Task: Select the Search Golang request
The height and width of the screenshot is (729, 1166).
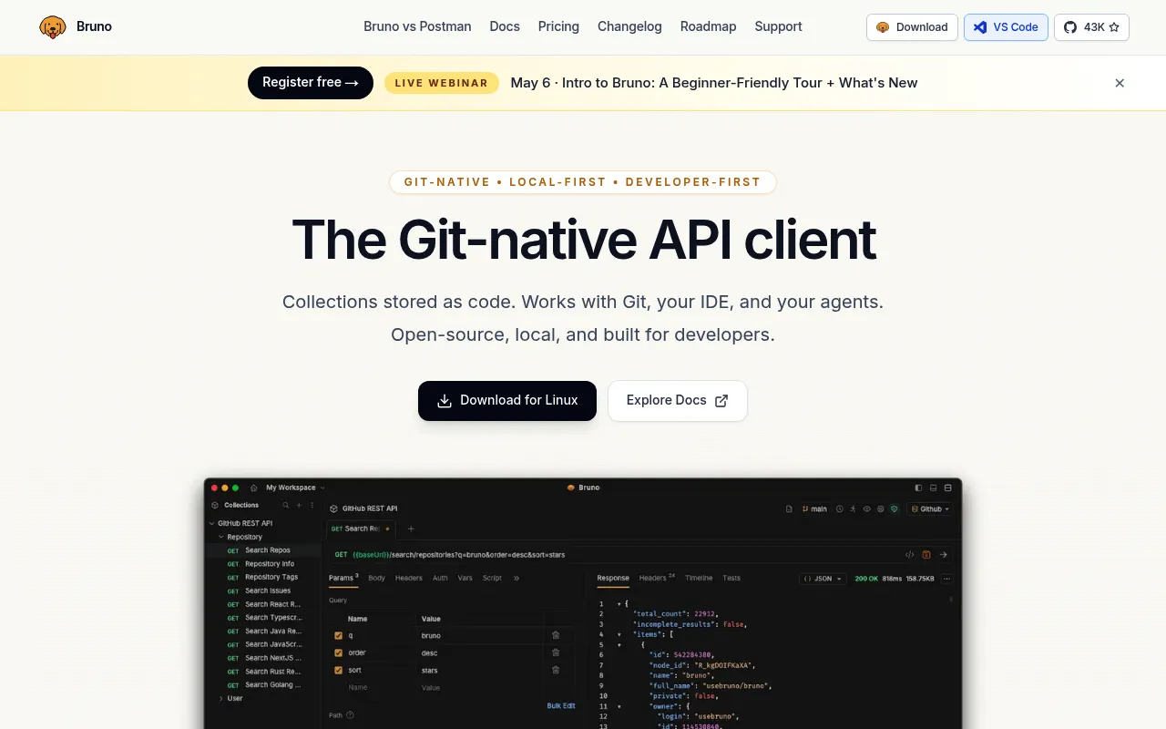Action: pos(262,685)
